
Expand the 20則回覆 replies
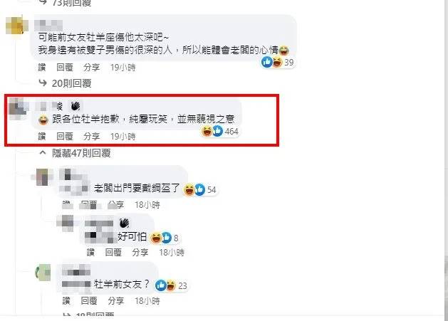(x=71, y=83)
